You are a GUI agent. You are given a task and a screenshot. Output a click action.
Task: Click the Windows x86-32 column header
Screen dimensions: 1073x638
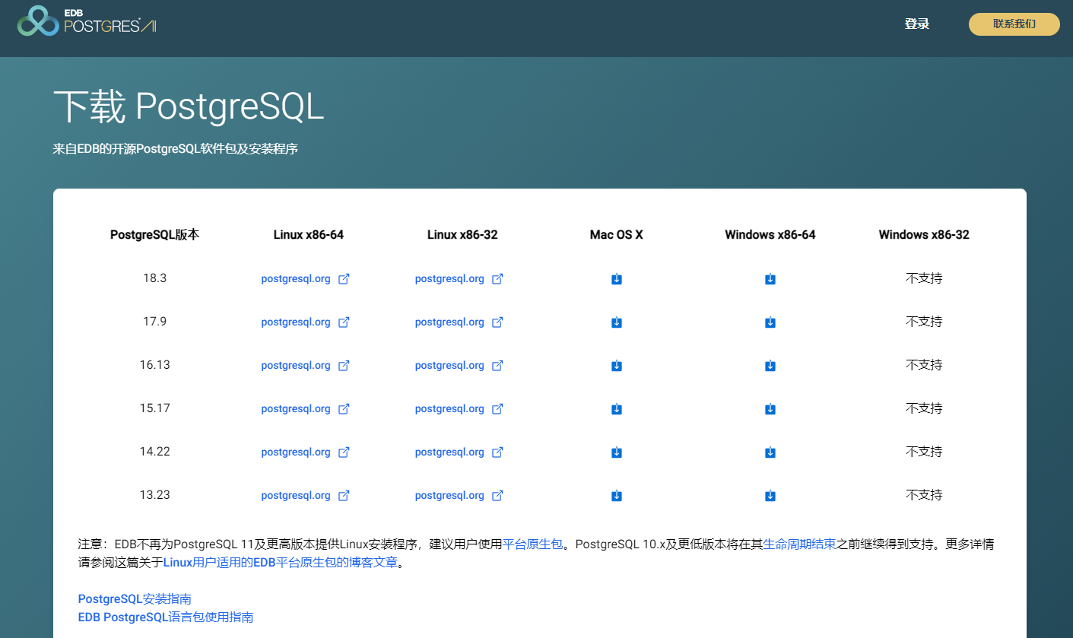(924, 235)
